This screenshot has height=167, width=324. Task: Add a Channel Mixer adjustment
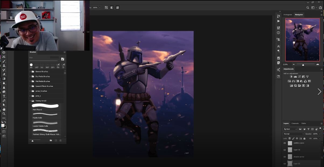pos(305,81)
